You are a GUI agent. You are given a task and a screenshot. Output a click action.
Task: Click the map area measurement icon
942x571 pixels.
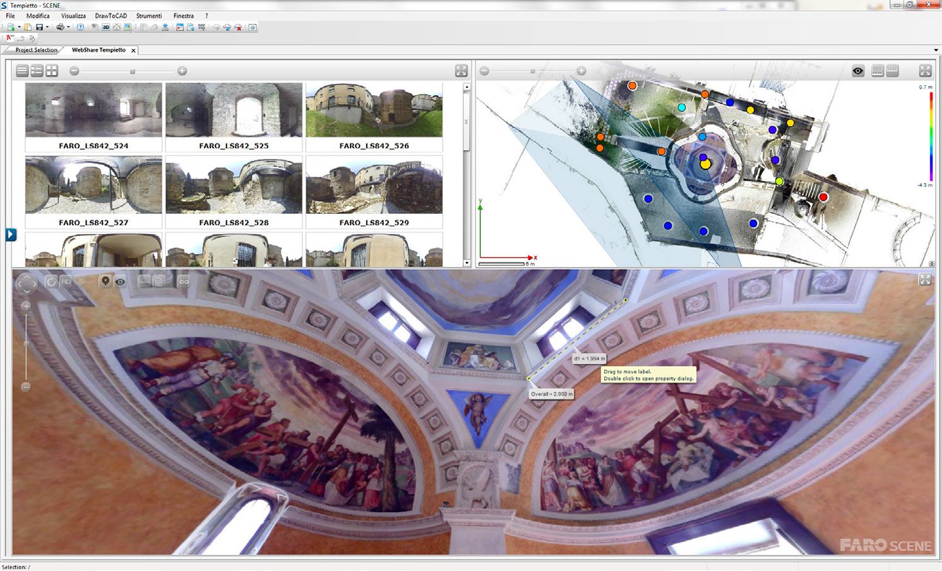pos(877,71)
